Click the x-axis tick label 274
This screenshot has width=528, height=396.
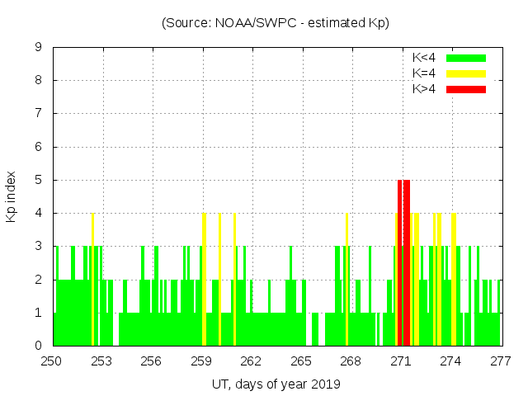point(450,361)
